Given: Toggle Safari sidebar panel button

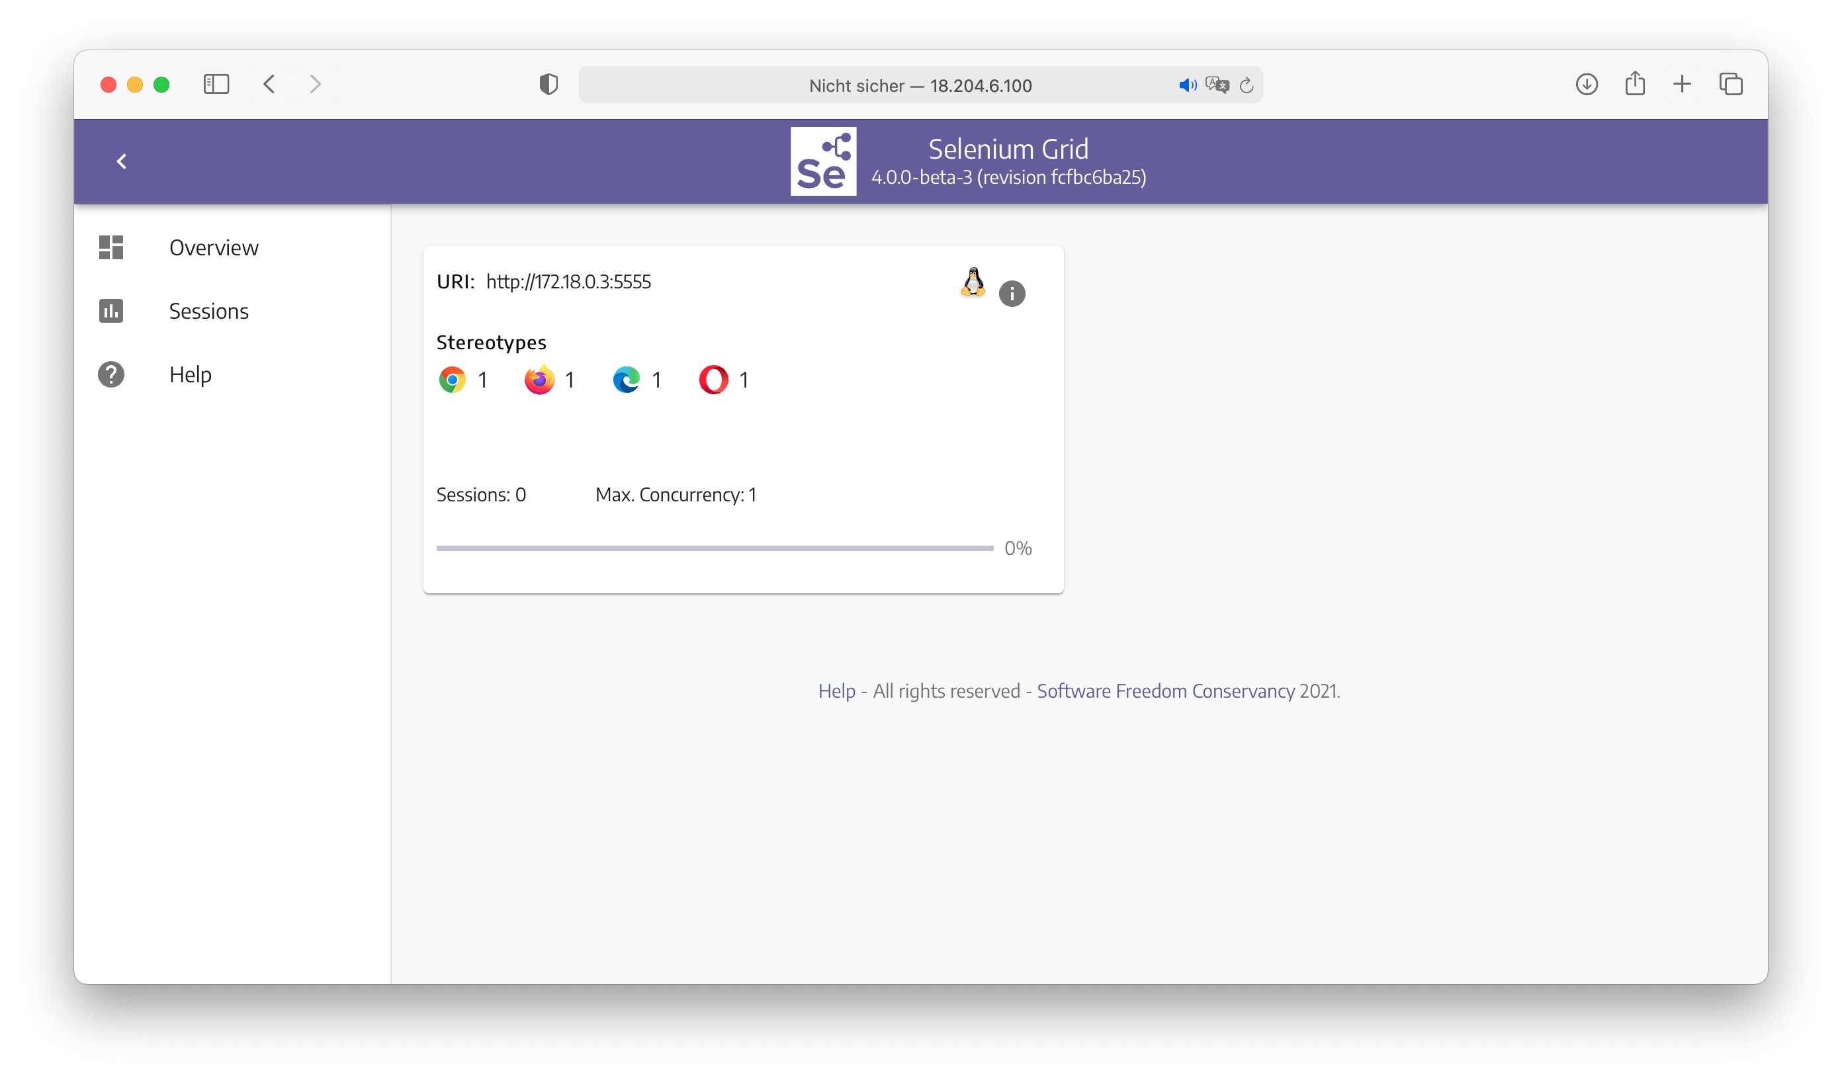Looking at the screenshot, I should [216, 85].
